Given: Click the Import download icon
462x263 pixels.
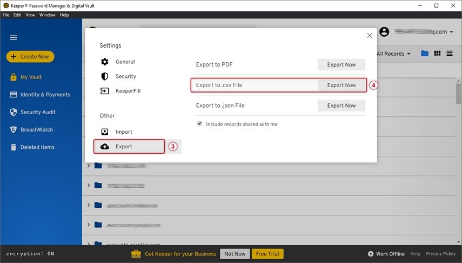Looking at the screenshot, I should [105, 131].
